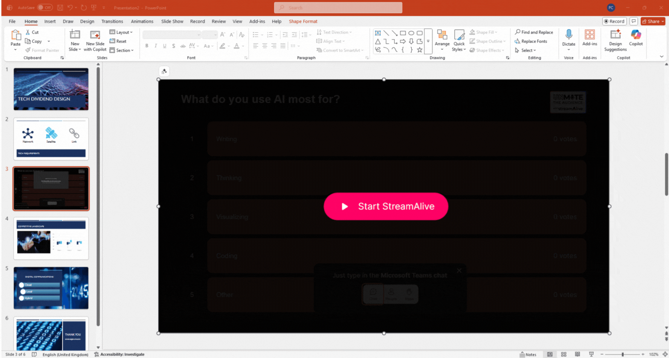Image resolution: width=669 pixels, height=358 pixels.
Task: Click the New Slide icon
Action: (x=75, y=35)
